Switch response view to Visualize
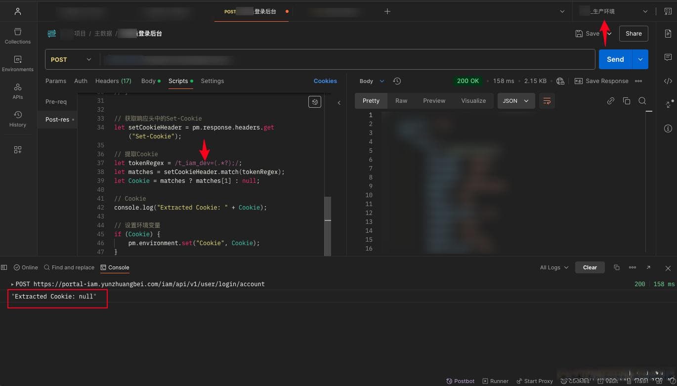Image resolution: width=677 pixels, height=386 pixels. pyautogui.click(x=473, y=101)
